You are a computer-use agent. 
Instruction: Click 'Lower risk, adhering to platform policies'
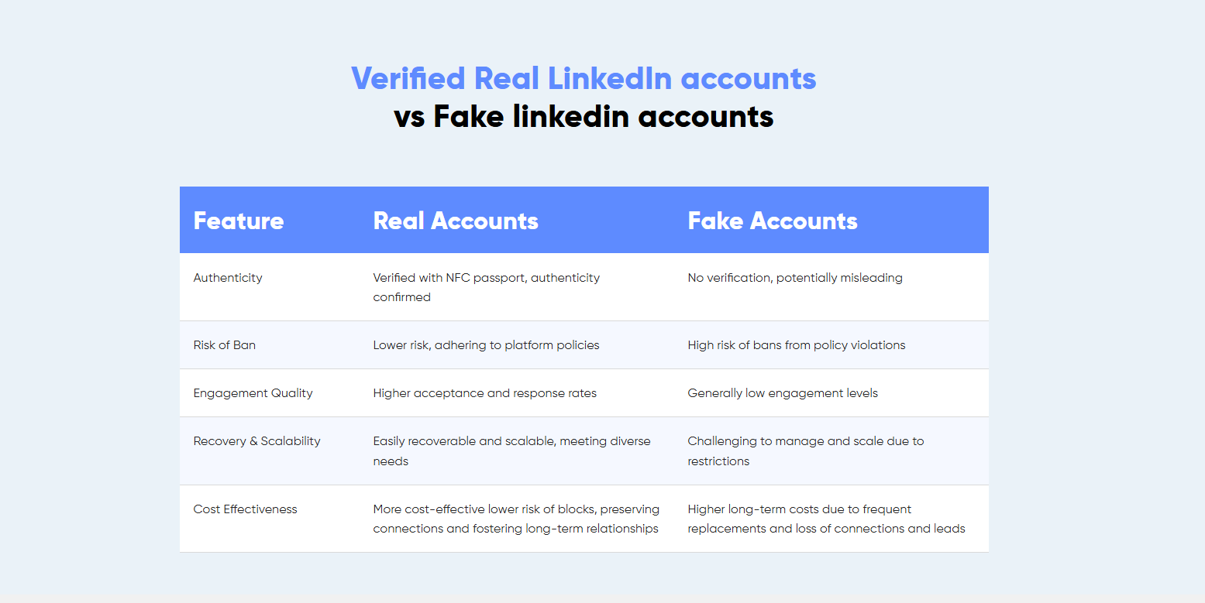[486, 345]
